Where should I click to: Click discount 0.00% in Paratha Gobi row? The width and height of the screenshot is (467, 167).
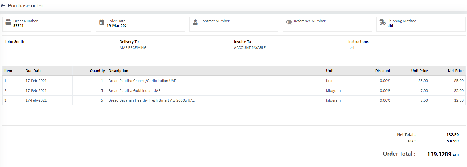[x=385, y=91]
